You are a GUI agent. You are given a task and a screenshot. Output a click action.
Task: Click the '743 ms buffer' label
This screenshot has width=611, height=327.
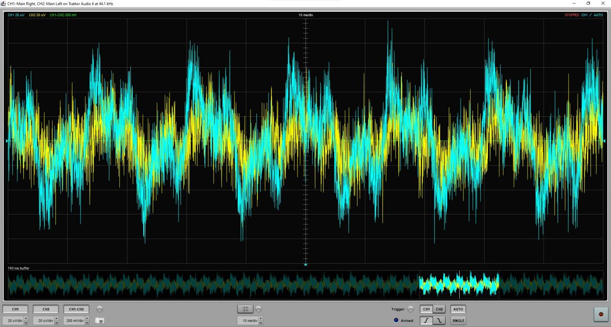19,268
